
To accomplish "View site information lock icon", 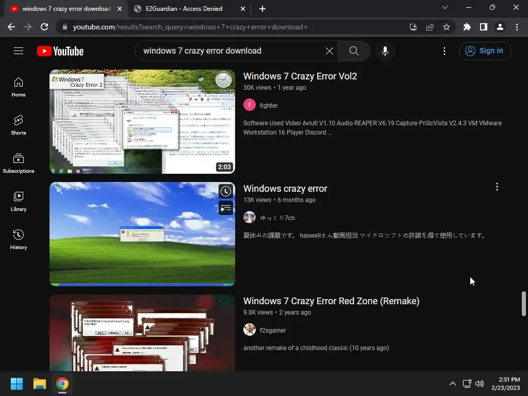I will pos(65,27).
